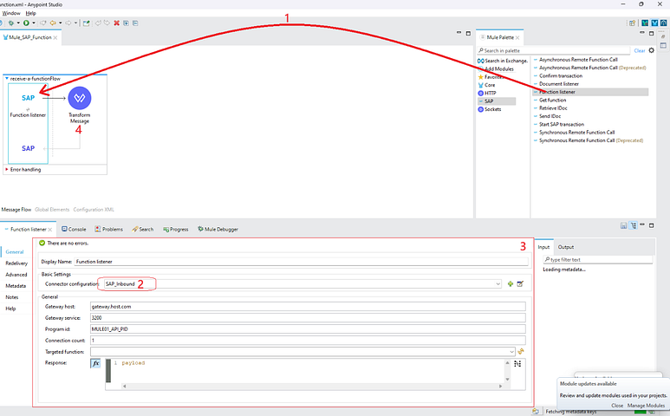Click the Search in palette field

tap(554, 50)
